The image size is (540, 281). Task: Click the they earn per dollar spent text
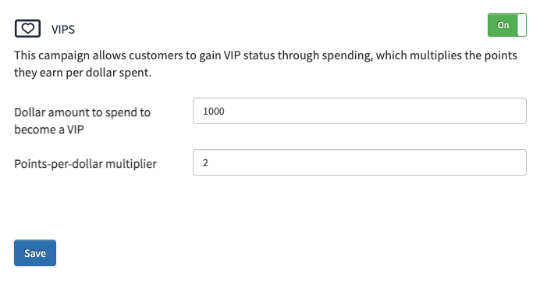point(83,73)
